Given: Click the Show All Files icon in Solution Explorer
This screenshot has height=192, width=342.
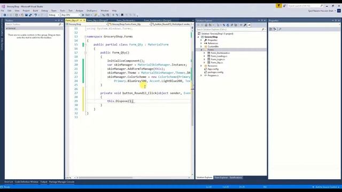Looking at the screenshot, I should pyautogui.click(x=236, y=25).
